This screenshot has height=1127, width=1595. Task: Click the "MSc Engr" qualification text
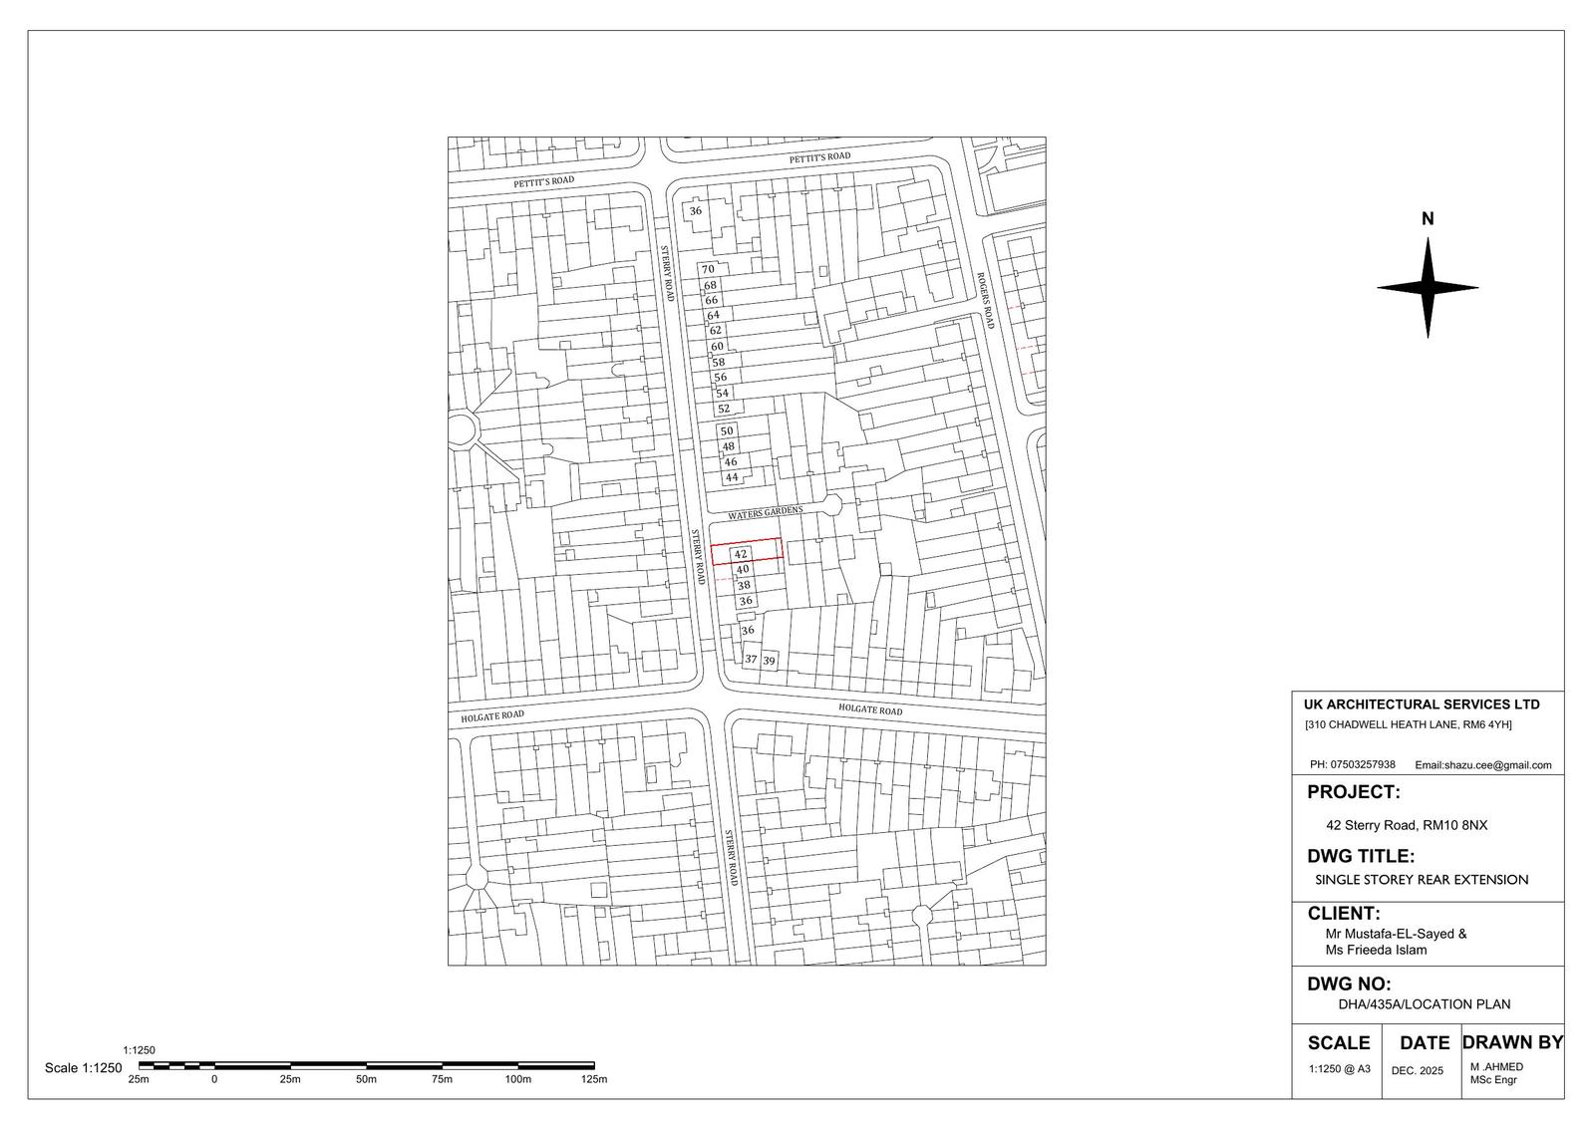click(1492, 1080)
